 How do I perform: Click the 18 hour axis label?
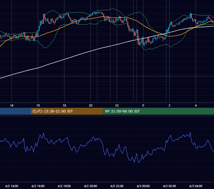[x=64, y=106]
